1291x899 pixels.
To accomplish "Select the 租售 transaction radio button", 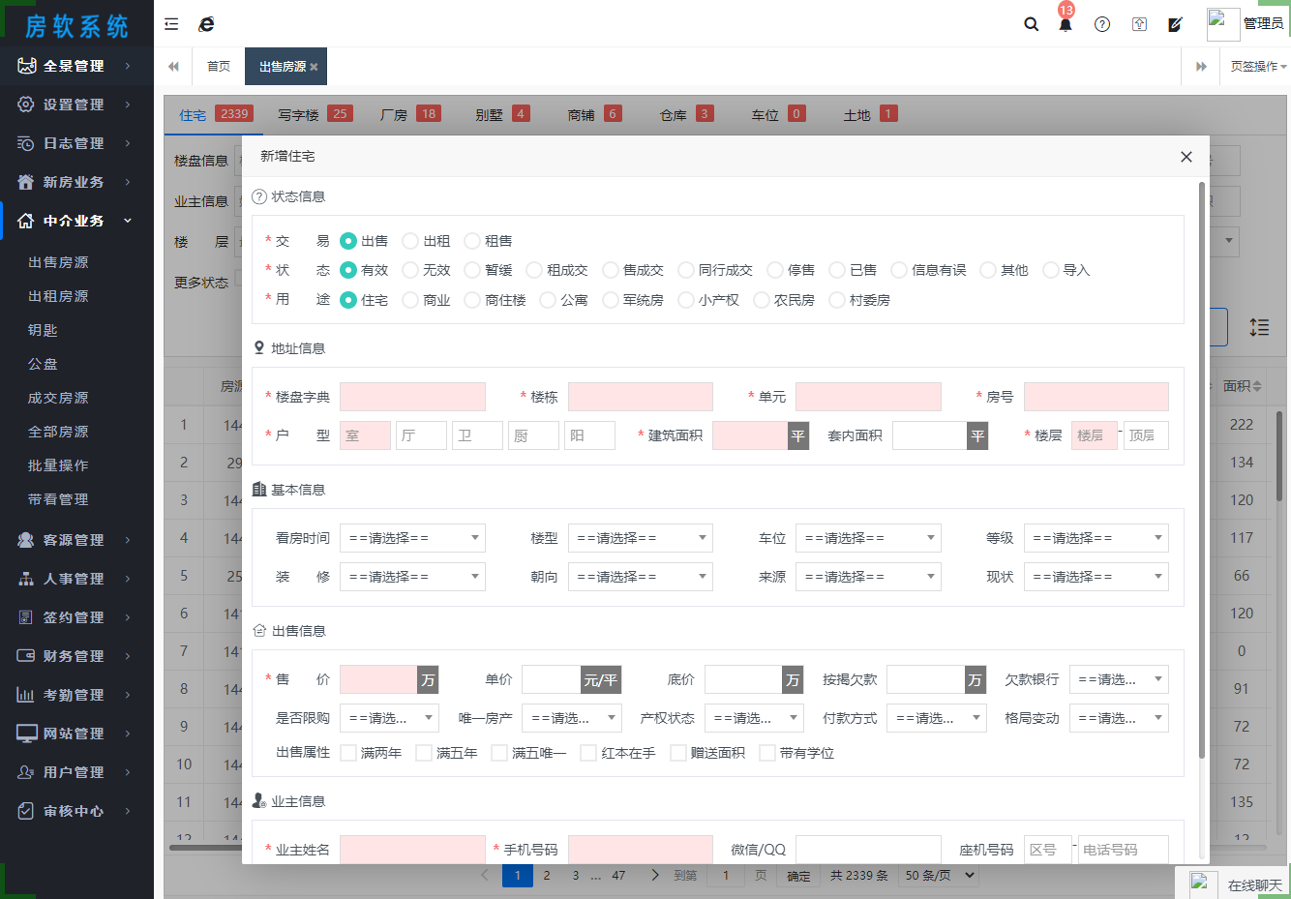I will (472, 241).
